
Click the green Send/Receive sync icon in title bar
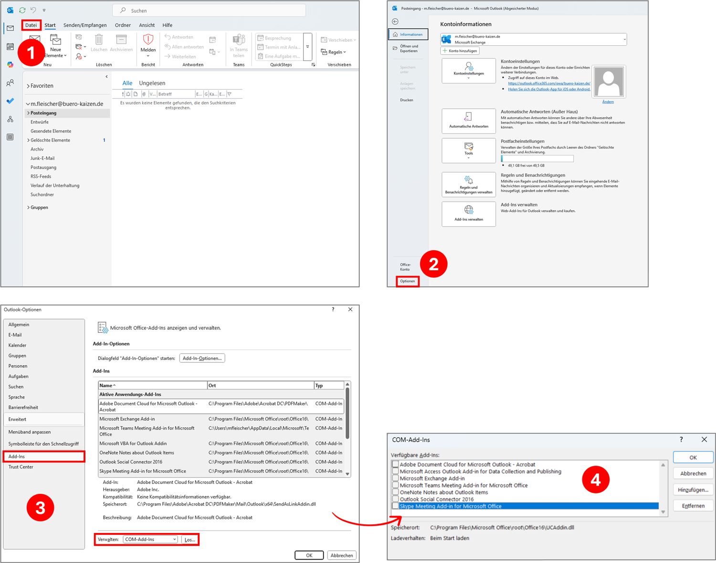coord(22,10)
